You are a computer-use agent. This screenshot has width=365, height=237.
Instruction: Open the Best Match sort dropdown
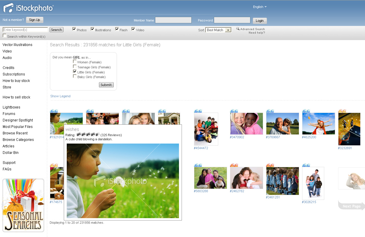[x=228, y=30]
